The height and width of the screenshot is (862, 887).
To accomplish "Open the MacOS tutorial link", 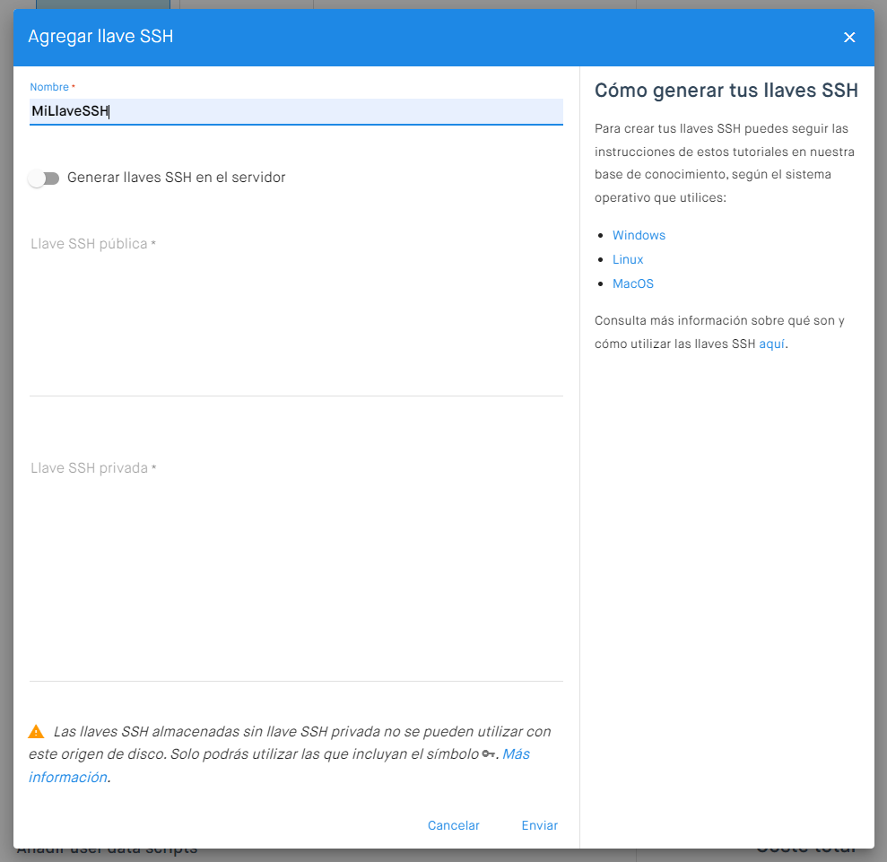I will (x=633, y=283).
